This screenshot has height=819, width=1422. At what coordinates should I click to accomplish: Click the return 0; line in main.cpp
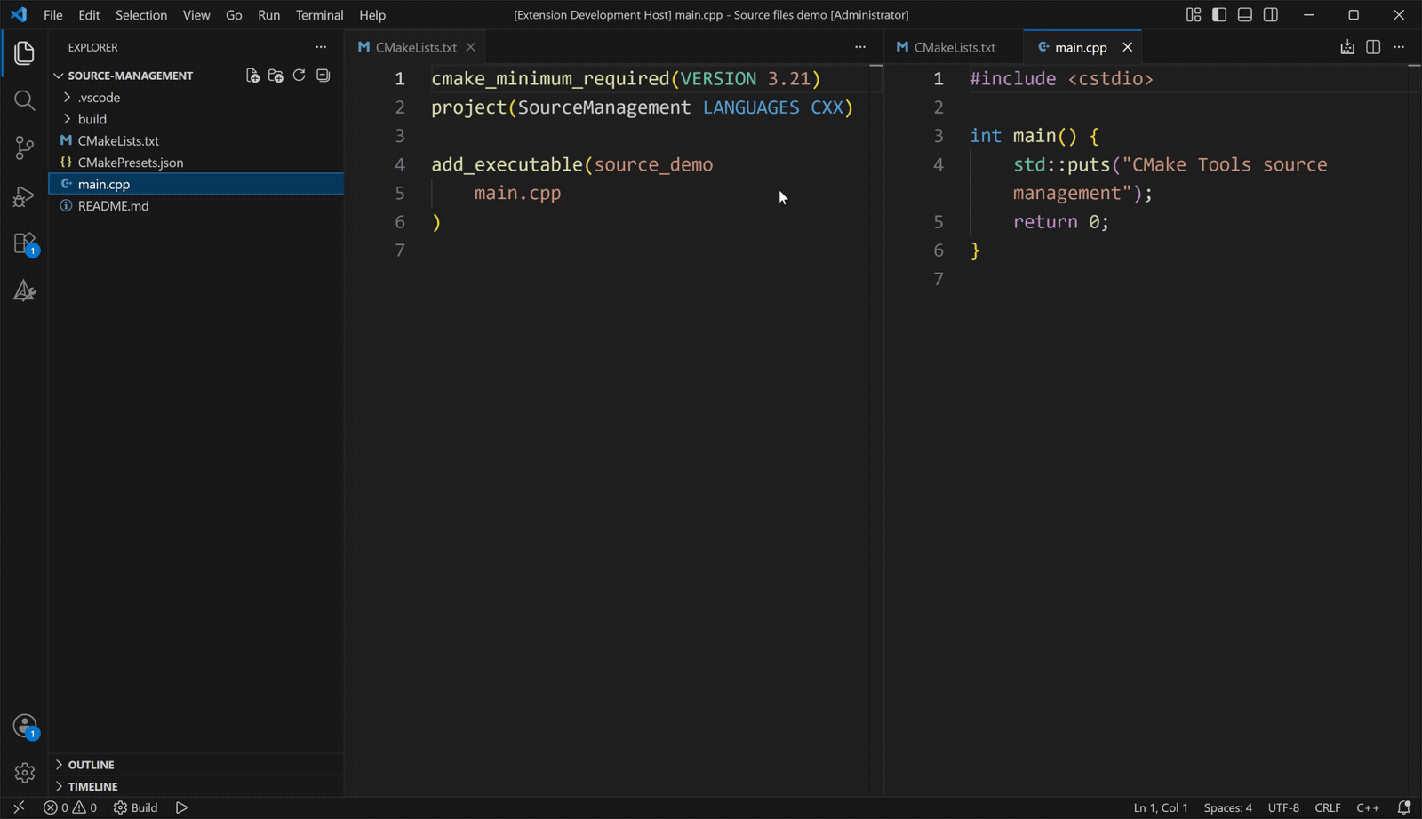click(1061, 222)
